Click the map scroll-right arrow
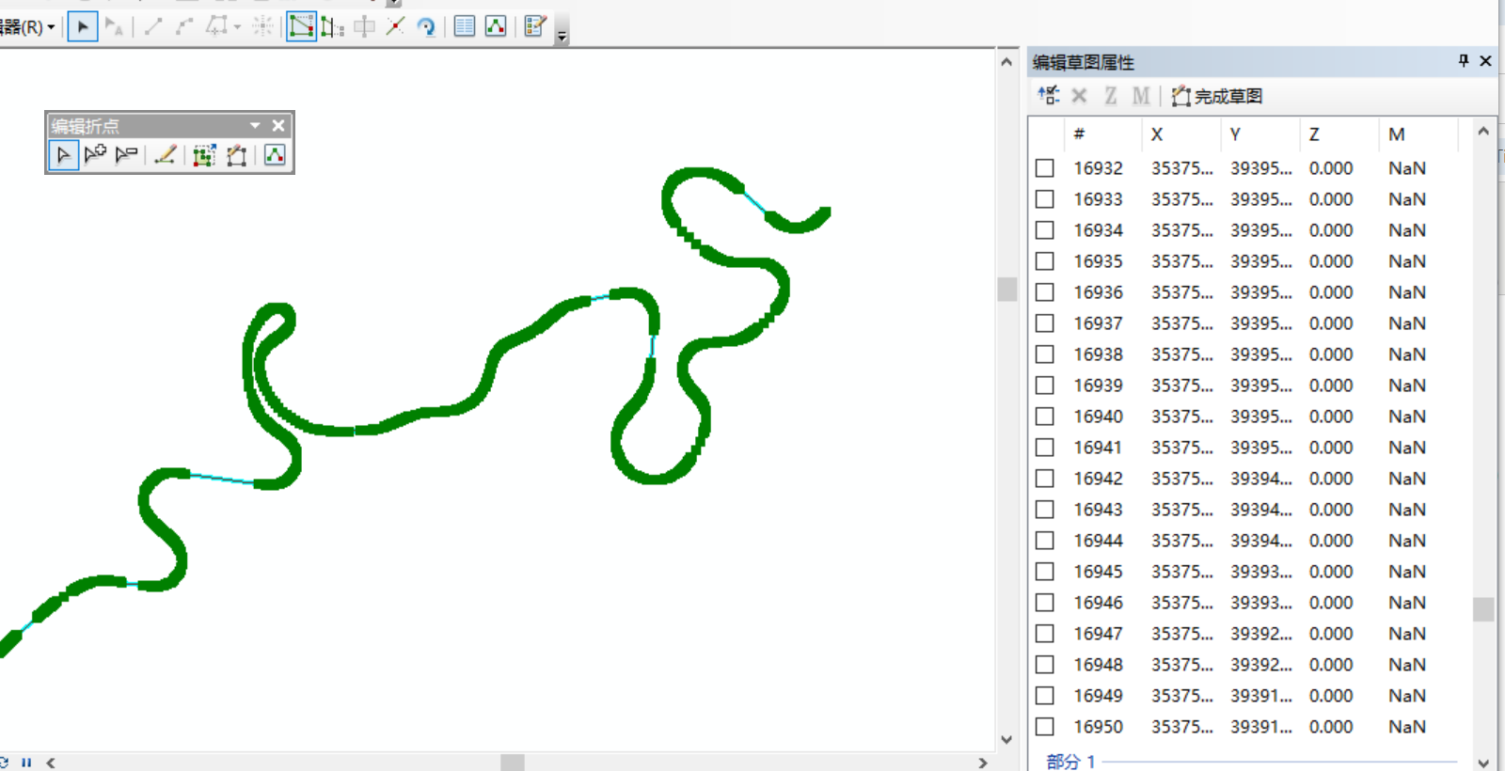Image resolution: width=1505 pixels, height=771 pixels. click(x=983, y=763)
